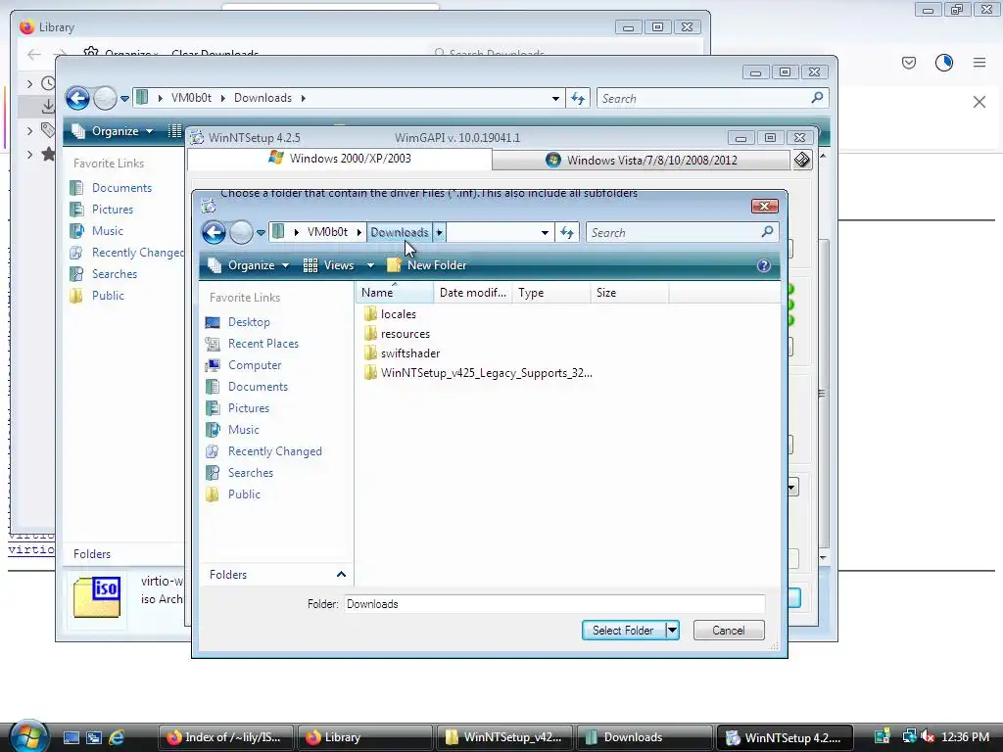Open help in the folder chooser dialog
The width and height of the screenshot is (1003, 752).
tap(764, 265)
